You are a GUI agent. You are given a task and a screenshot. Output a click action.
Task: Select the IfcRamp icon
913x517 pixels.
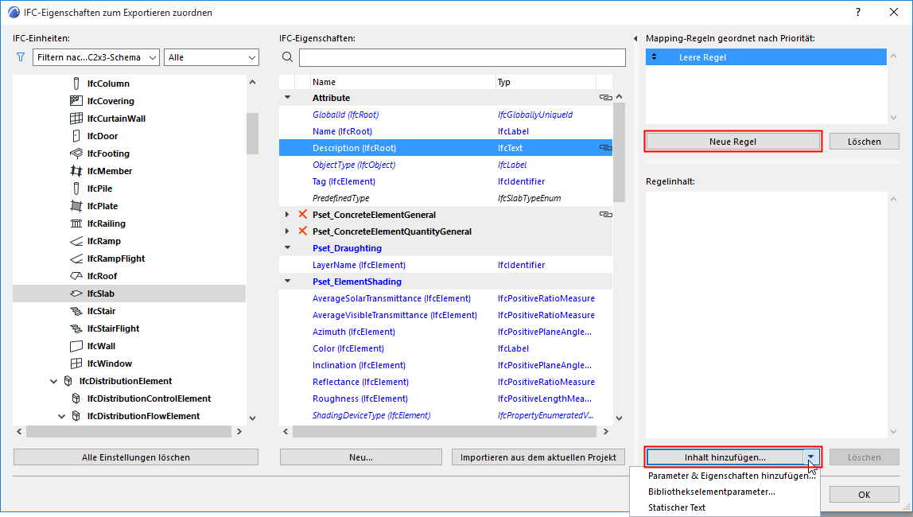coord(76,240)
